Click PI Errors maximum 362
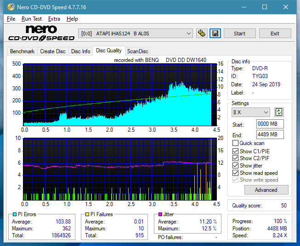The image size is (300, 246). click(67, 229)
